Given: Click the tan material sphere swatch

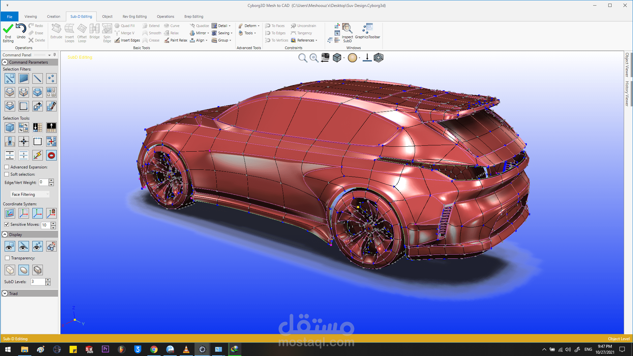Looking at the screenshot, I should point(352,58).
